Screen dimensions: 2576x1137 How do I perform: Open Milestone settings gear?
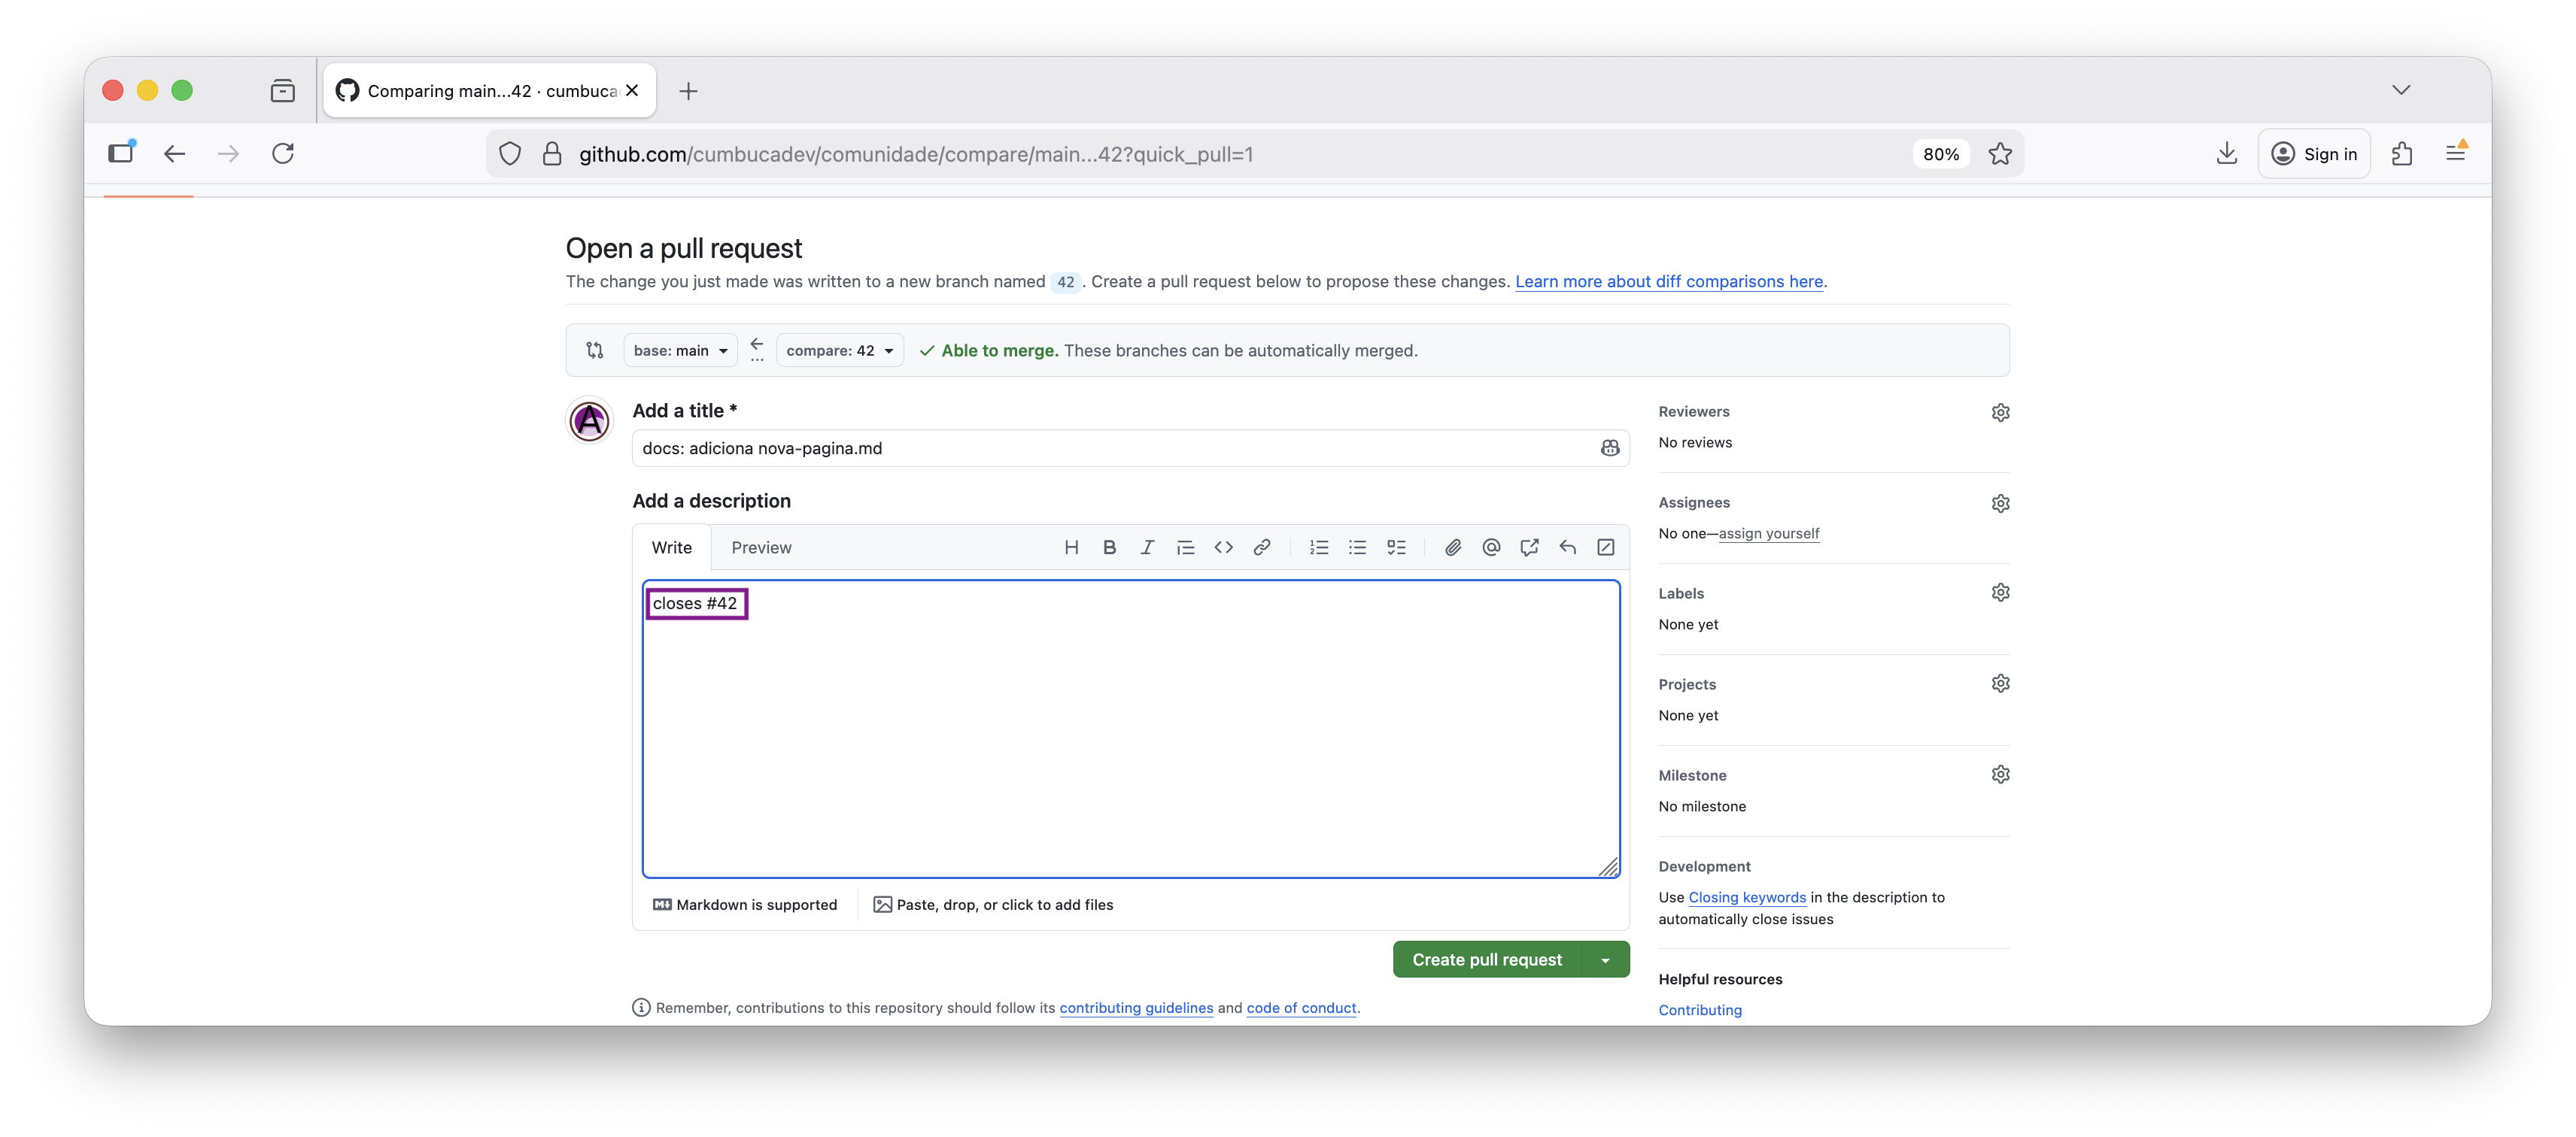pos(2000,775)
